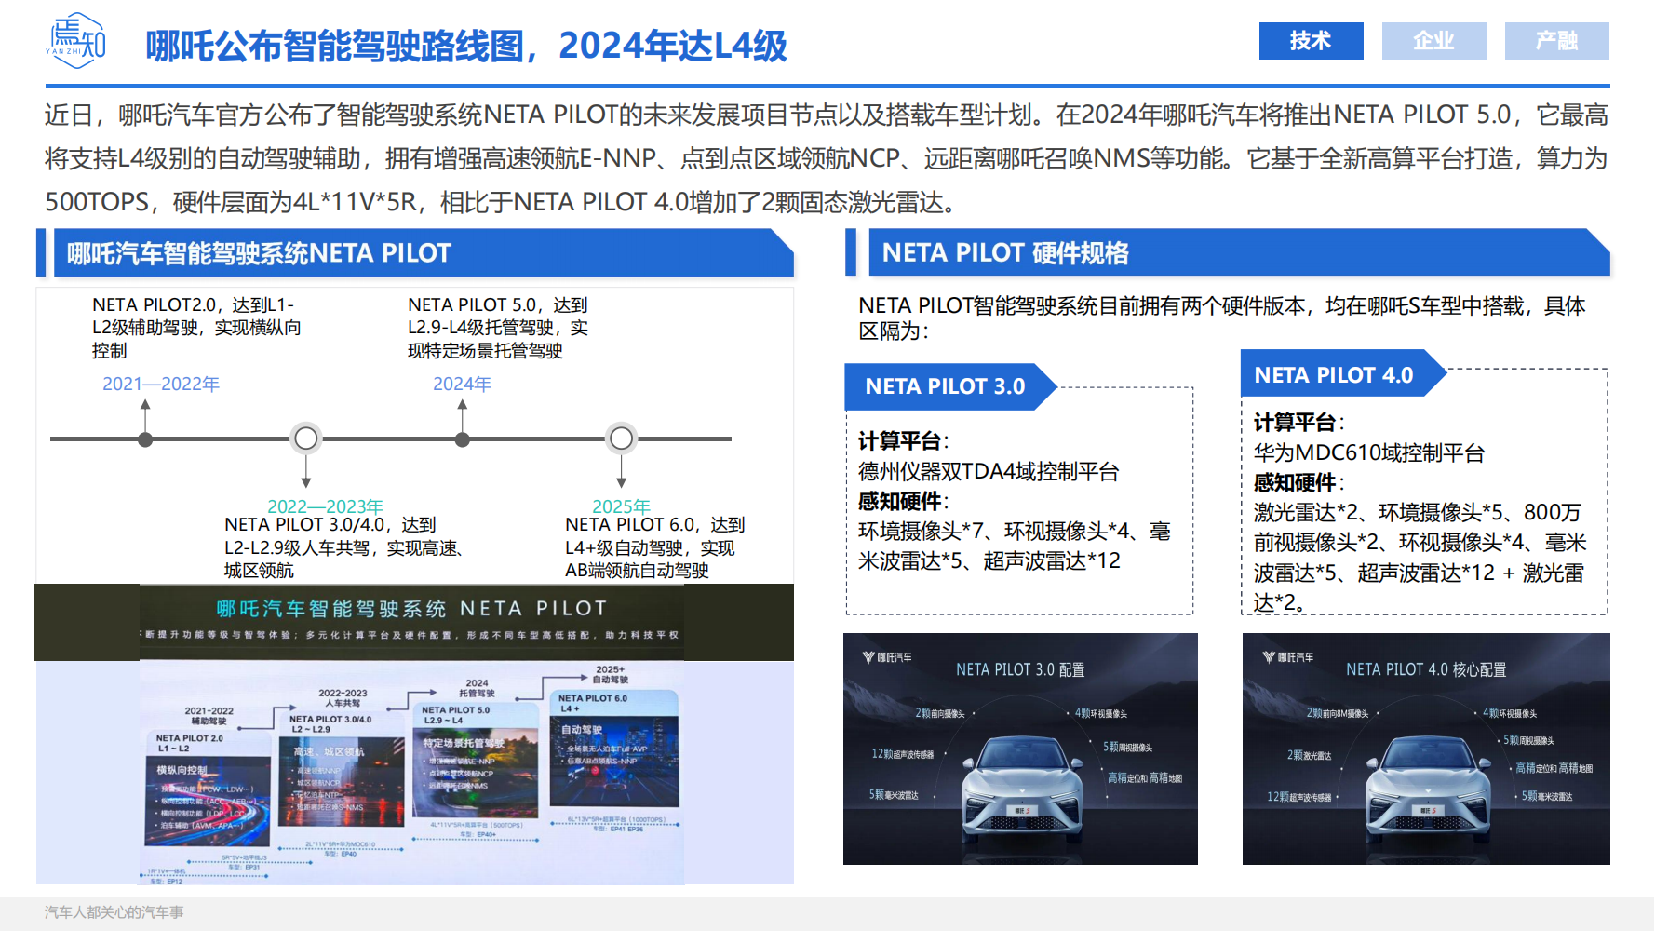Viewport: 1655px width, 931px height.
Task: Select the 2025年 green label
Action: pos(621,506)
